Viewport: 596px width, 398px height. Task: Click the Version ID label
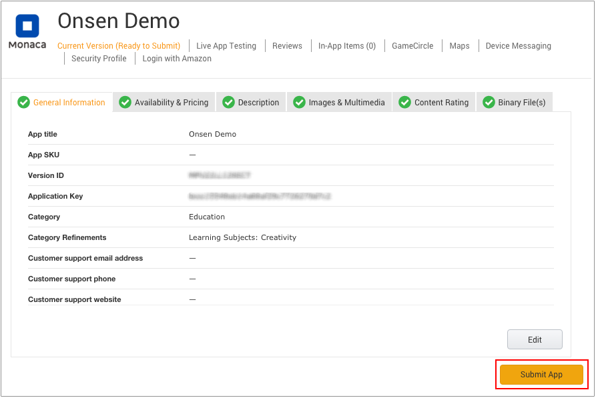point(46,175)
